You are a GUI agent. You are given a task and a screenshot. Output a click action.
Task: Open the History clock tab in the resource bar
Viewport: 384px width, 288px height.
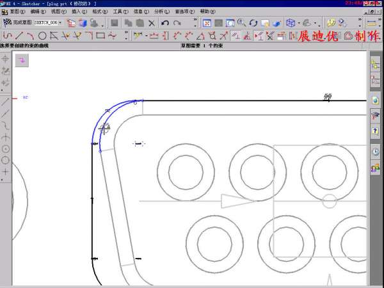pyautogui.click(x=375, y=152)
